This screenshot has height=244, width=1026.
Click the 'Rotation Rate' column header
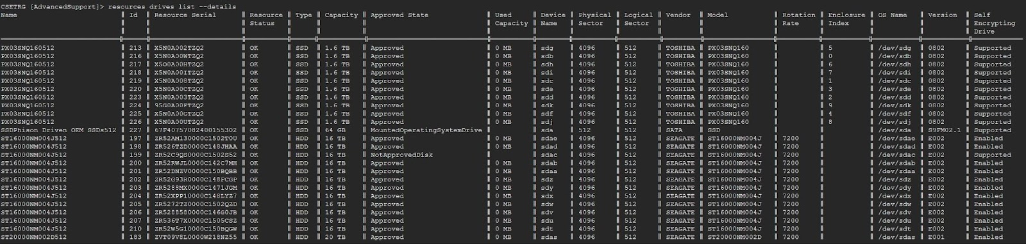point(798,19)
